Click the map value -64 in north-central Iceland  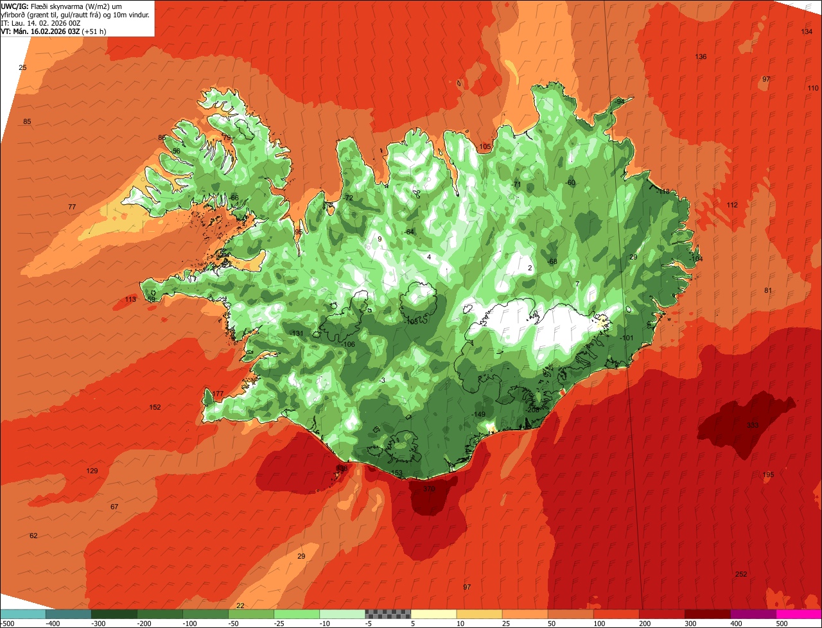click(x=409, y=232)
